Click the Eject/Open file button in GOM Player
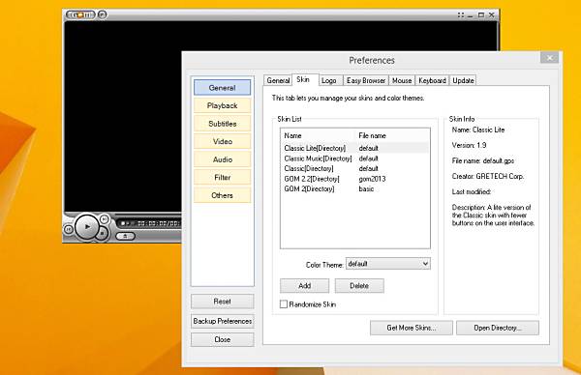 tap(126, 236)
